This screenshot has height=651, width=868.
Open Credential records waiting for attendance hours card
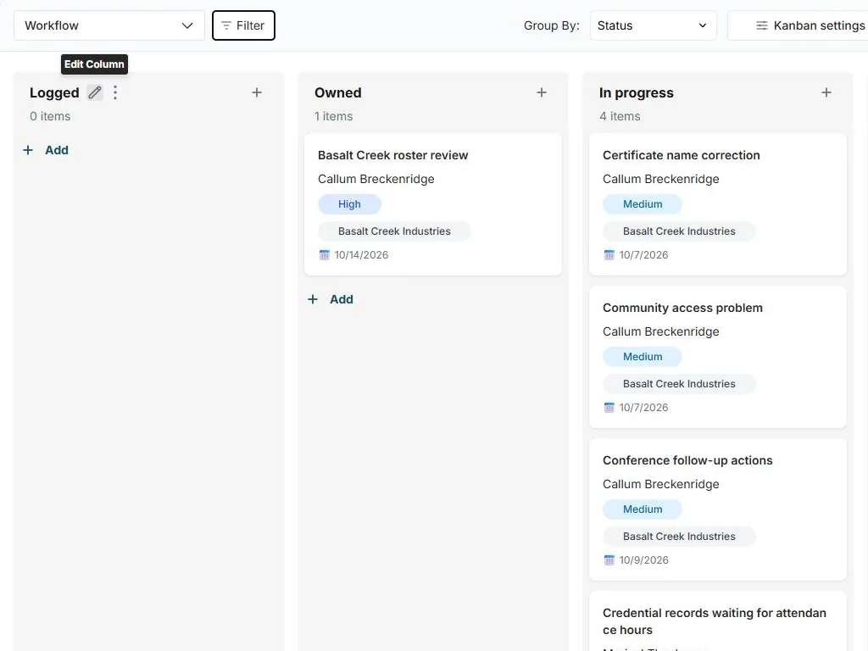[717, 621]
